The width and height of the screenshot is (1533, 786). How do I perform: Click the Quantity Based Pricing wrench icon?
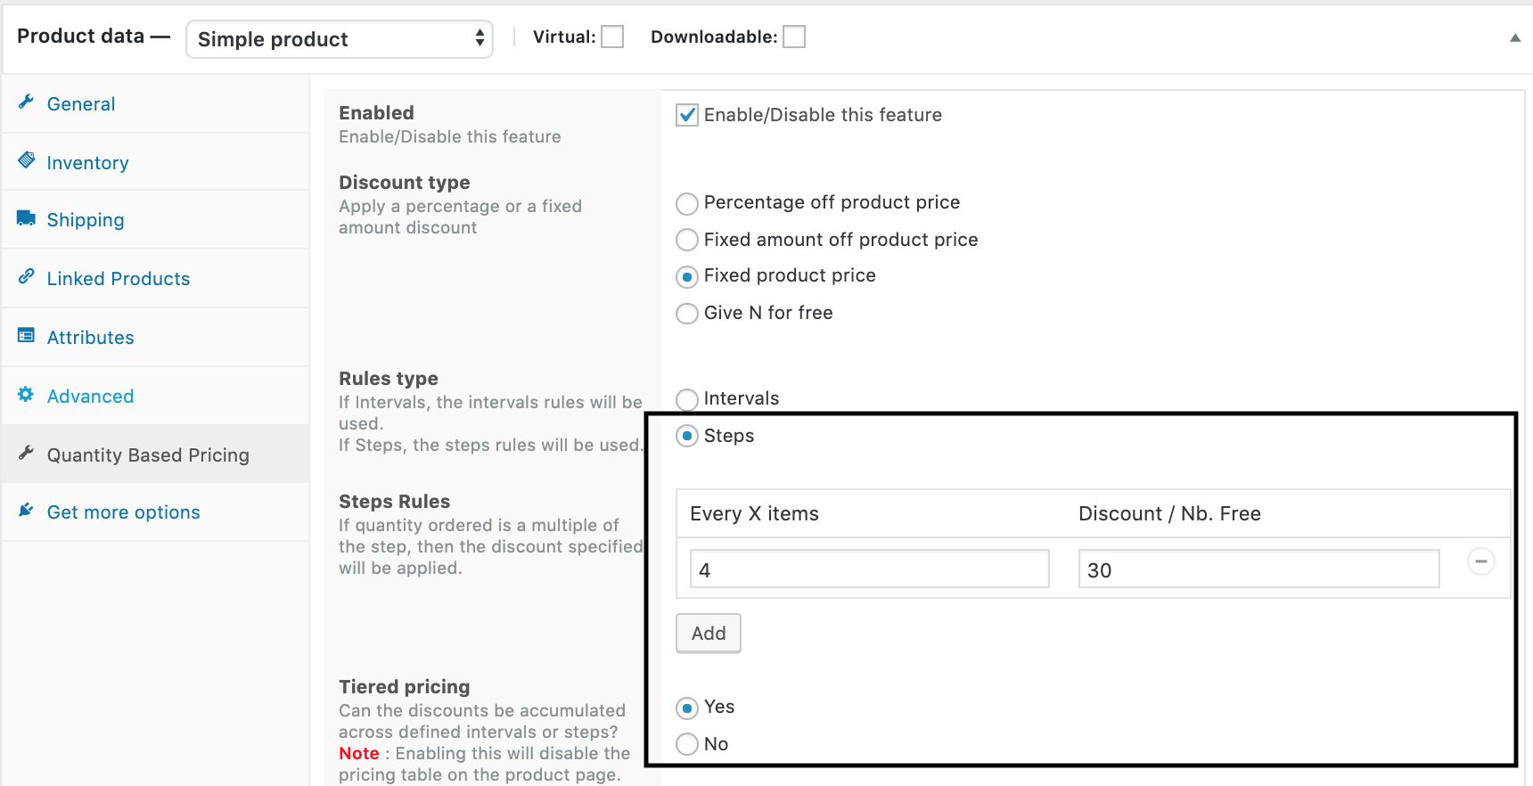click(26, 454)
